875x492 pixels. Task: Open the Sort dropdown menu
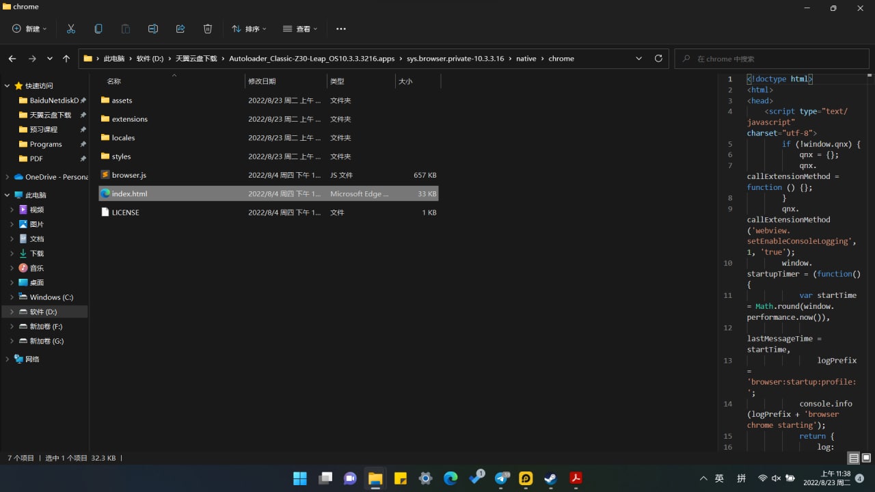(249, 29)
